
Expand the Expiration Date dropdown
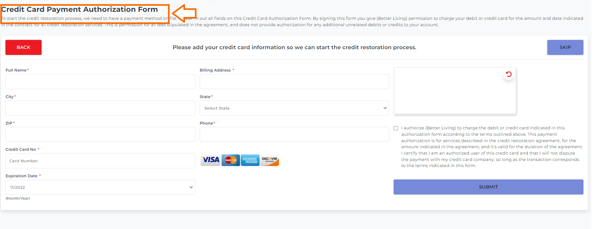coord(100,187)
